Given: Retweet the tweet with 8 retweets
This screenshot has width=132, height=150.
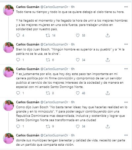Looking at the screenshot, I should [x=48, y=93].
